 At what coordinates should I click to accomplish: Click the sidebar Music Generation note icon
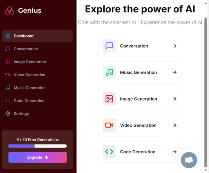click(8, 88)
